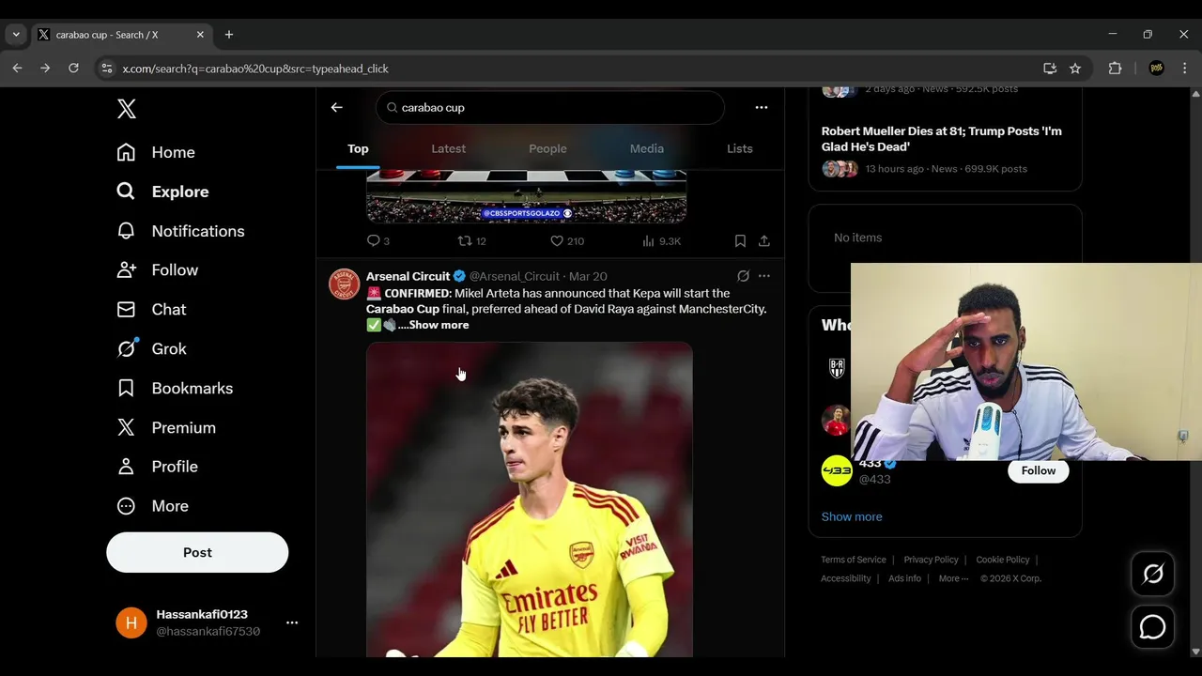The image size is (1202, 676).
Task: Close the carabao cup Search tab
Action: click(x=200, y=35)
